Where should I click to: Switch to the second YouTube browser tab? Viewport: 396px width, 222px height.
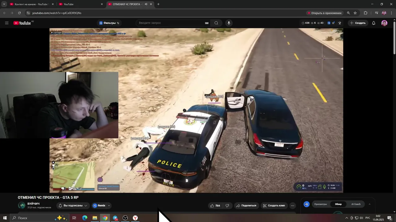[x=81, y=4]
